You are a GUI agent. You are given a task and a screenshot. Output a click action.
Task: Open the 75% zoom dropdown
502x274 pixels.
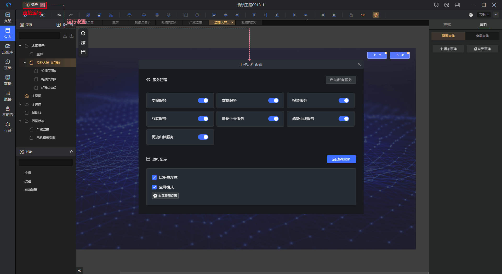484,15
